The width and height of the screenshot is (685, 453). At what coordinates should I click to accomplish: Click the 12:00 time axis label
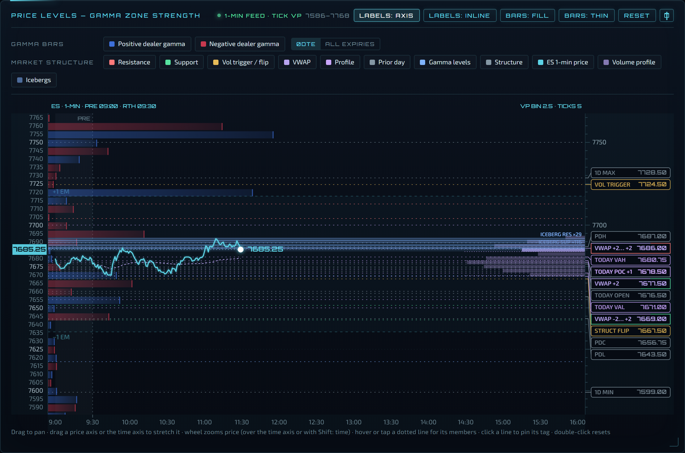point(279,422)
